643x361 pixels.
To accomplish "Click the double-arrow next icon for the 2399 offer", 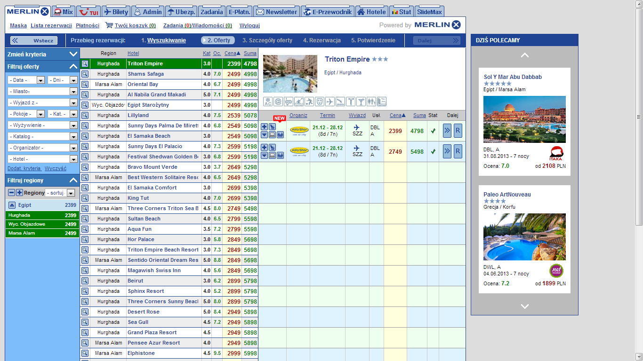I will coord(447,131).
